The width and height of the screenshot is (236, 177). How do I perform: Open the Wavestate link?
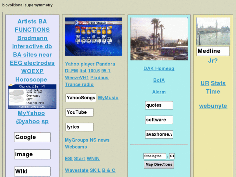[77, 171]
